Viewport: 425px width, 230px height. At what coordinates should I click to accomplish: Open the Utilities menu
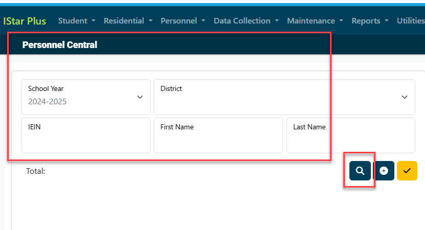(x=411, y=21)
